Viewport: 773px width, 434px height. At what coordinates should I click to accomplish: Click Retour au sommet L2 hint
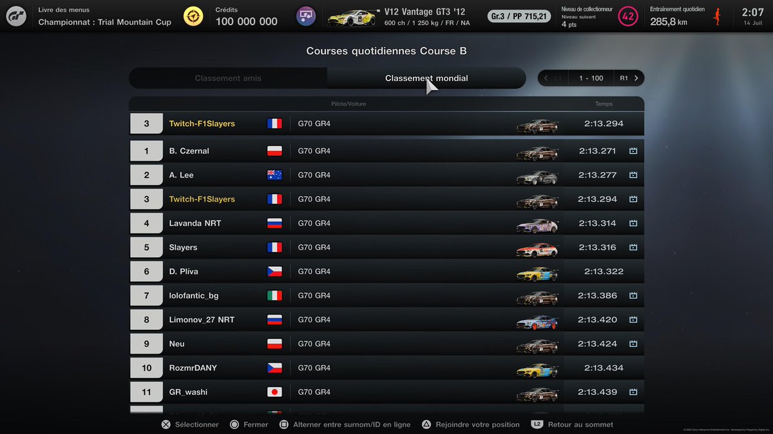pos(572,424)
